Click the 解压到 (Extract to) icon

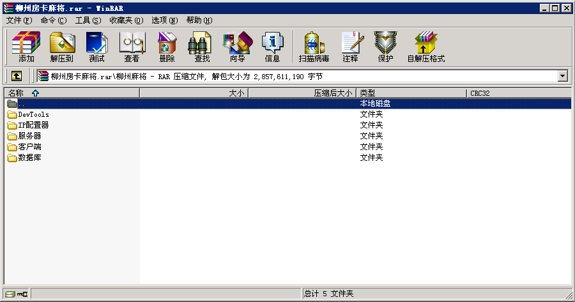pos(61,47)
